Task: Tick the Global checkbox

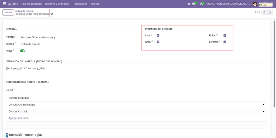Action: click(x=19, y=90)
